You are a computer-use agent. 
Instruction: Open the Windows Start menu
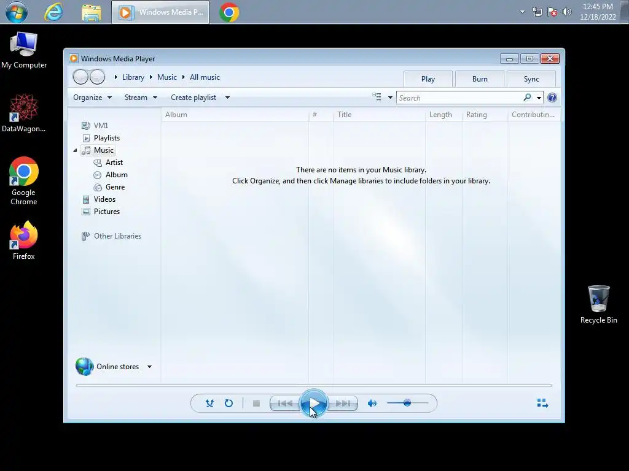click(x=17, y=12)
